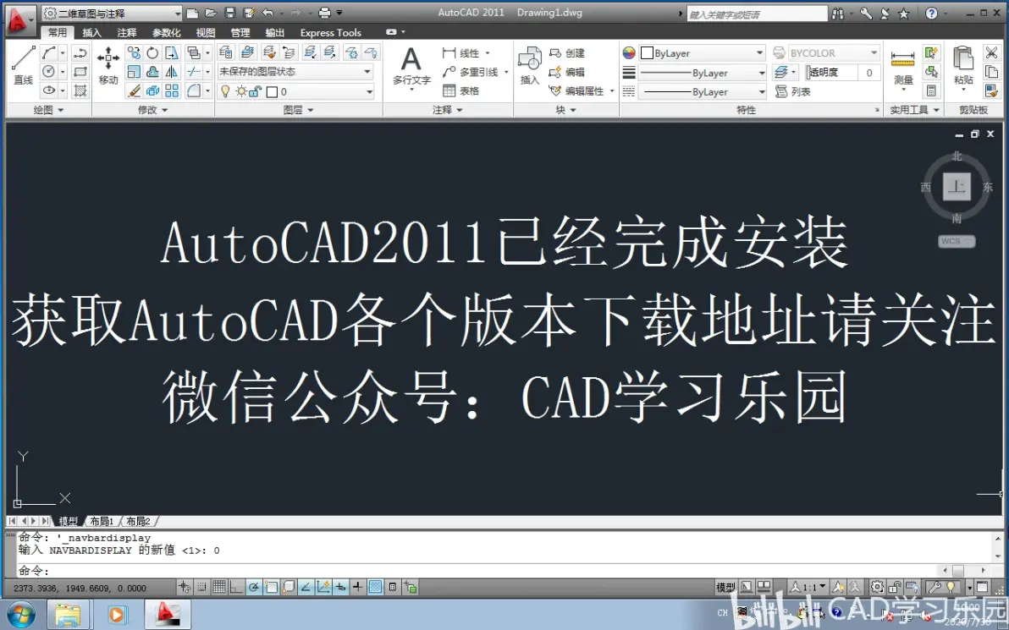
Task: Click the 透明度 transparency slider
Action: pyautogui.click(x=831, y=73)
